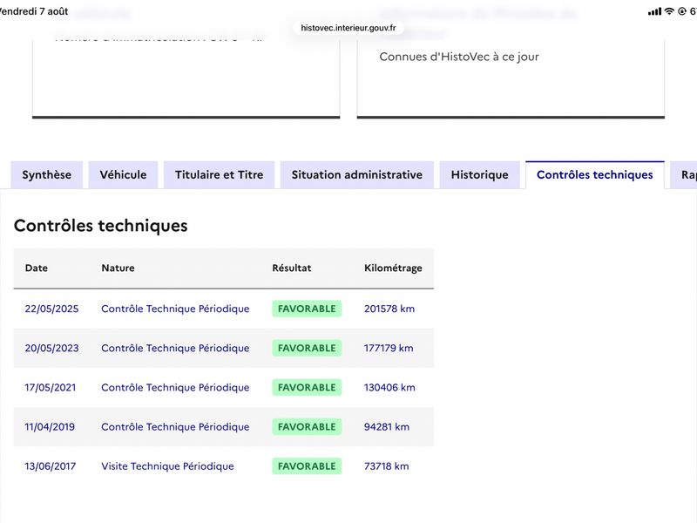Select the date 20/05/2023
Screen dimensions: 697x523
pos(51,348)
